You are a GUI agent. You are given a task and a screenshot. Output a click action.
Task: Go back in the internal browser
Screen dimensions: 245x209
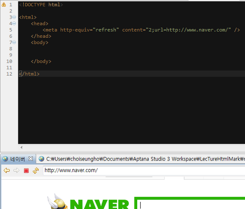[7, 170]
